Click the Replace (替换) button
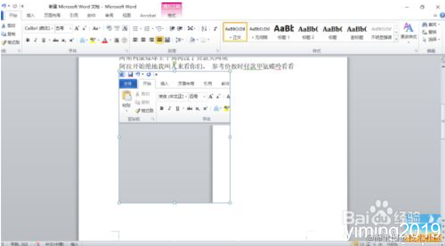Screen dimensions: 445x246 [429, 32]
